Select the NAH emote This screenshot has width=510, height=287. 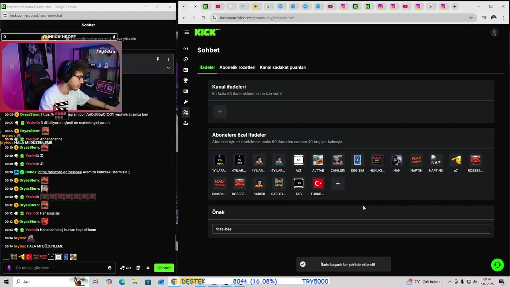(397, 160)
